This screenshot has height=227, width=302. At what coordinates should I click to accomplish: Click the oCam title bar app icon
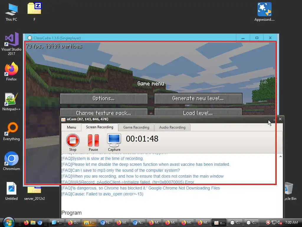pyautogui.click(x=63, y=119)
